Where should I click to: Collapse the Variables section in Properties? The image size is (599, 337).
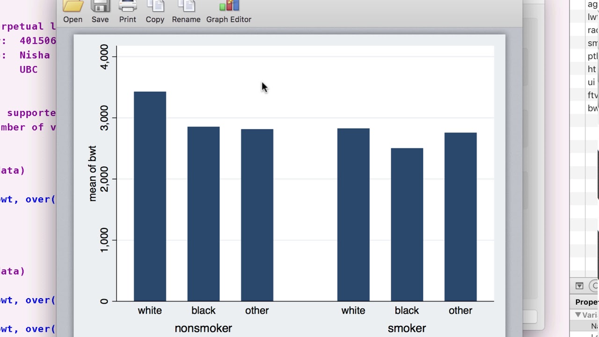coord(578,315)
